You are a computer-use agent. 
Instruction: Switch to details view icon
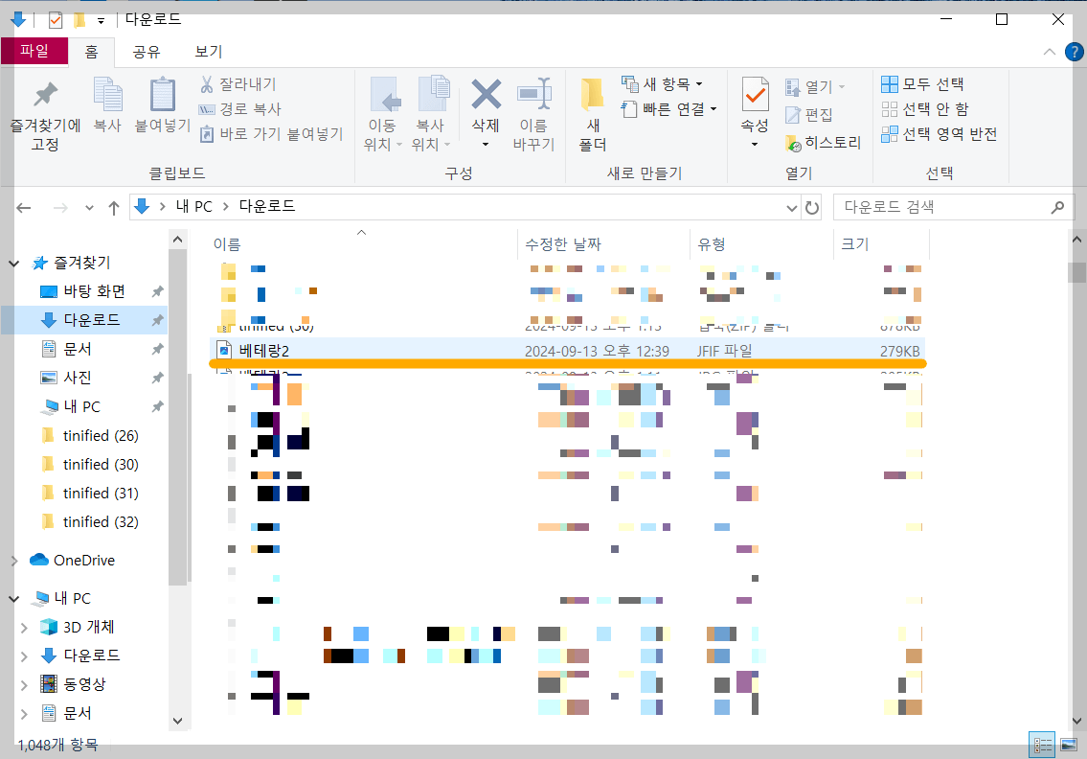coord(1043,746)
